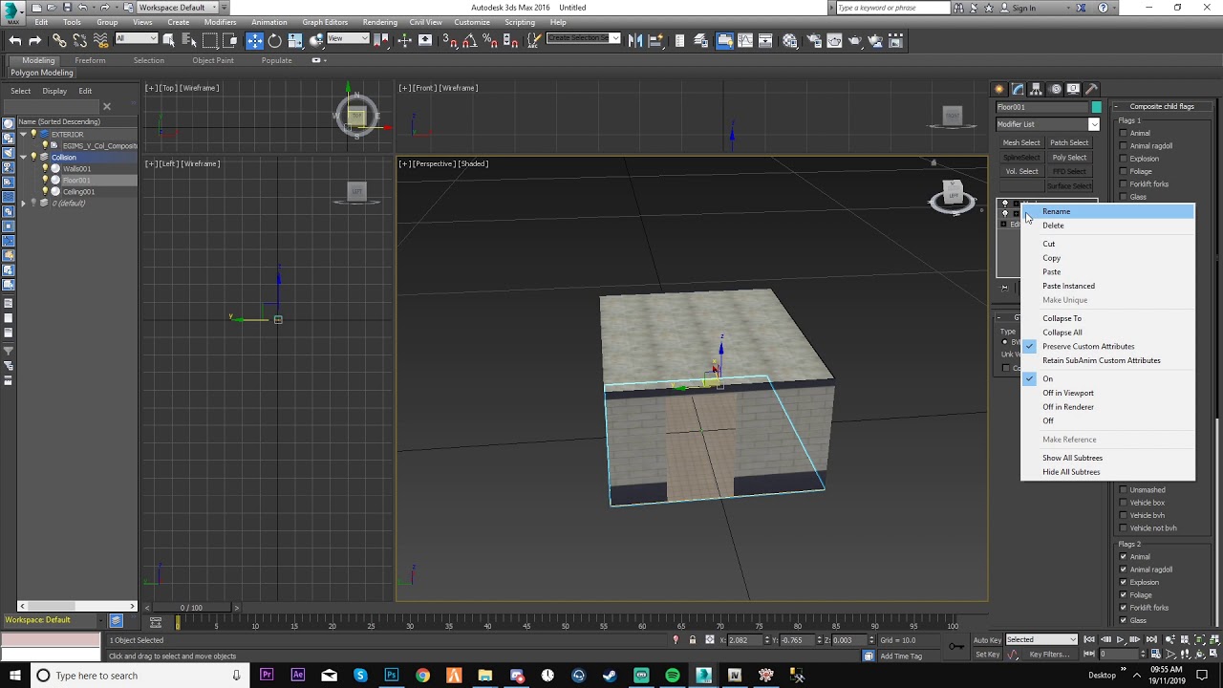The image size is (1223, 688).
Task: Activate the Select and Link tool
Action: [59, 40]
